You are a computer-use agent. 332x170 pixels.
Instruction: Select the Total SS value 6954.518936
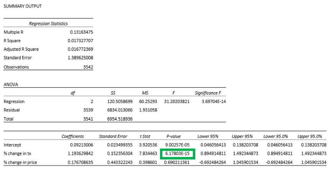coord(120,119)
